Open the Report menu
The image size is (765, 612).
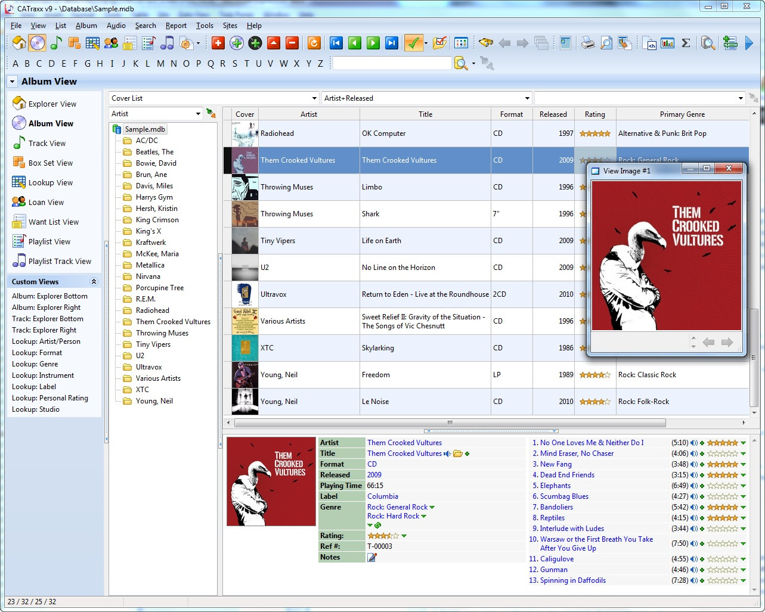(x=176, y=26)
